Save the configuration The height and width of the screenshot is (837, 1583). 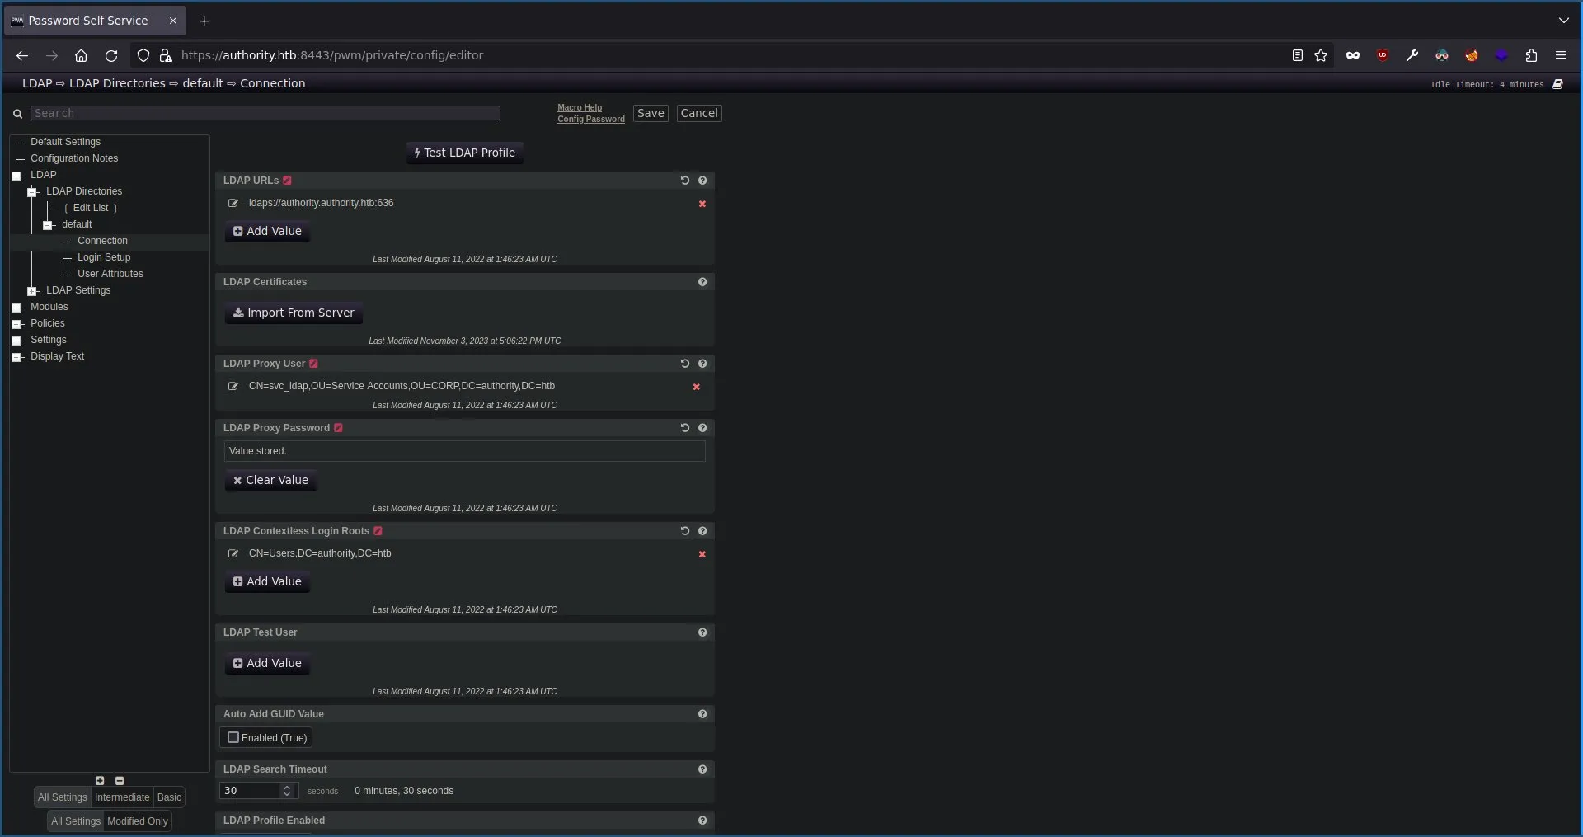tap(651, 113)
